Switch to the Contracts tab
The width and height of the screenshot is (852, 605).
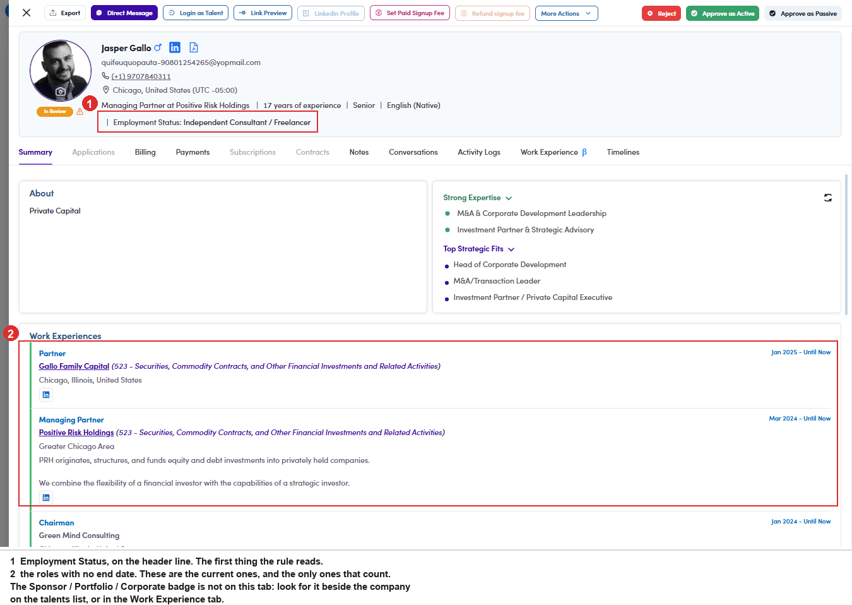[312, 152]
